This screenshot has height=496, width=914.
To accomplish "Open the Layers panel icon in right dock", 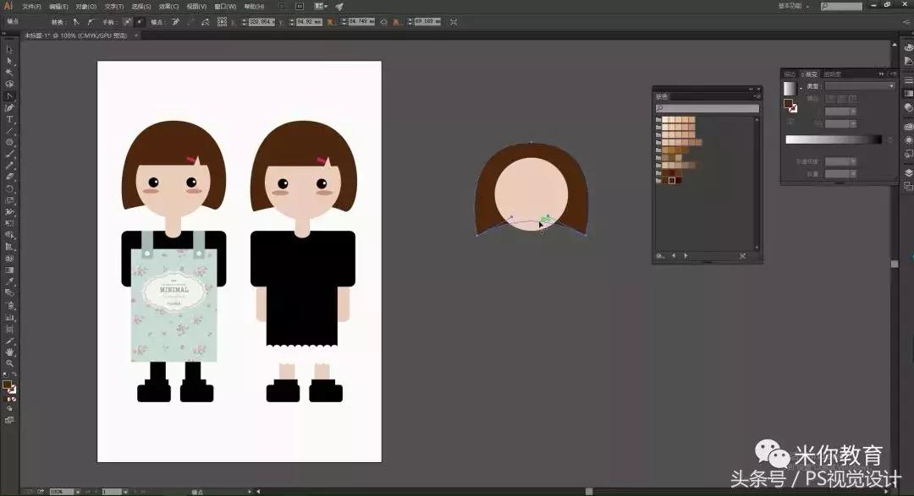I will (908, 172).
